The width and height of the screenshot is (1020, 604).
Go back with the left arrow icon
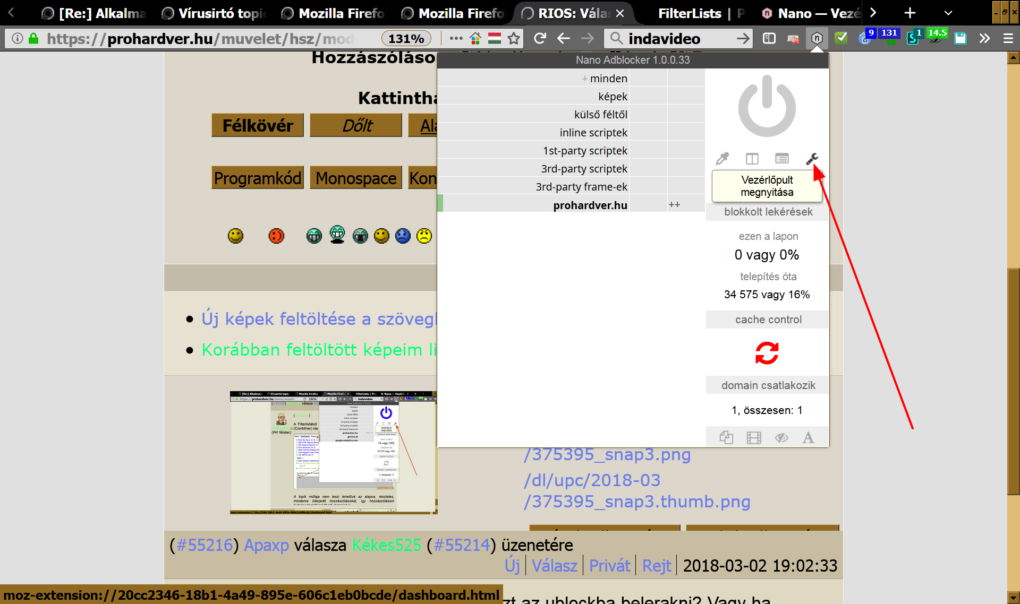point(564,38)
